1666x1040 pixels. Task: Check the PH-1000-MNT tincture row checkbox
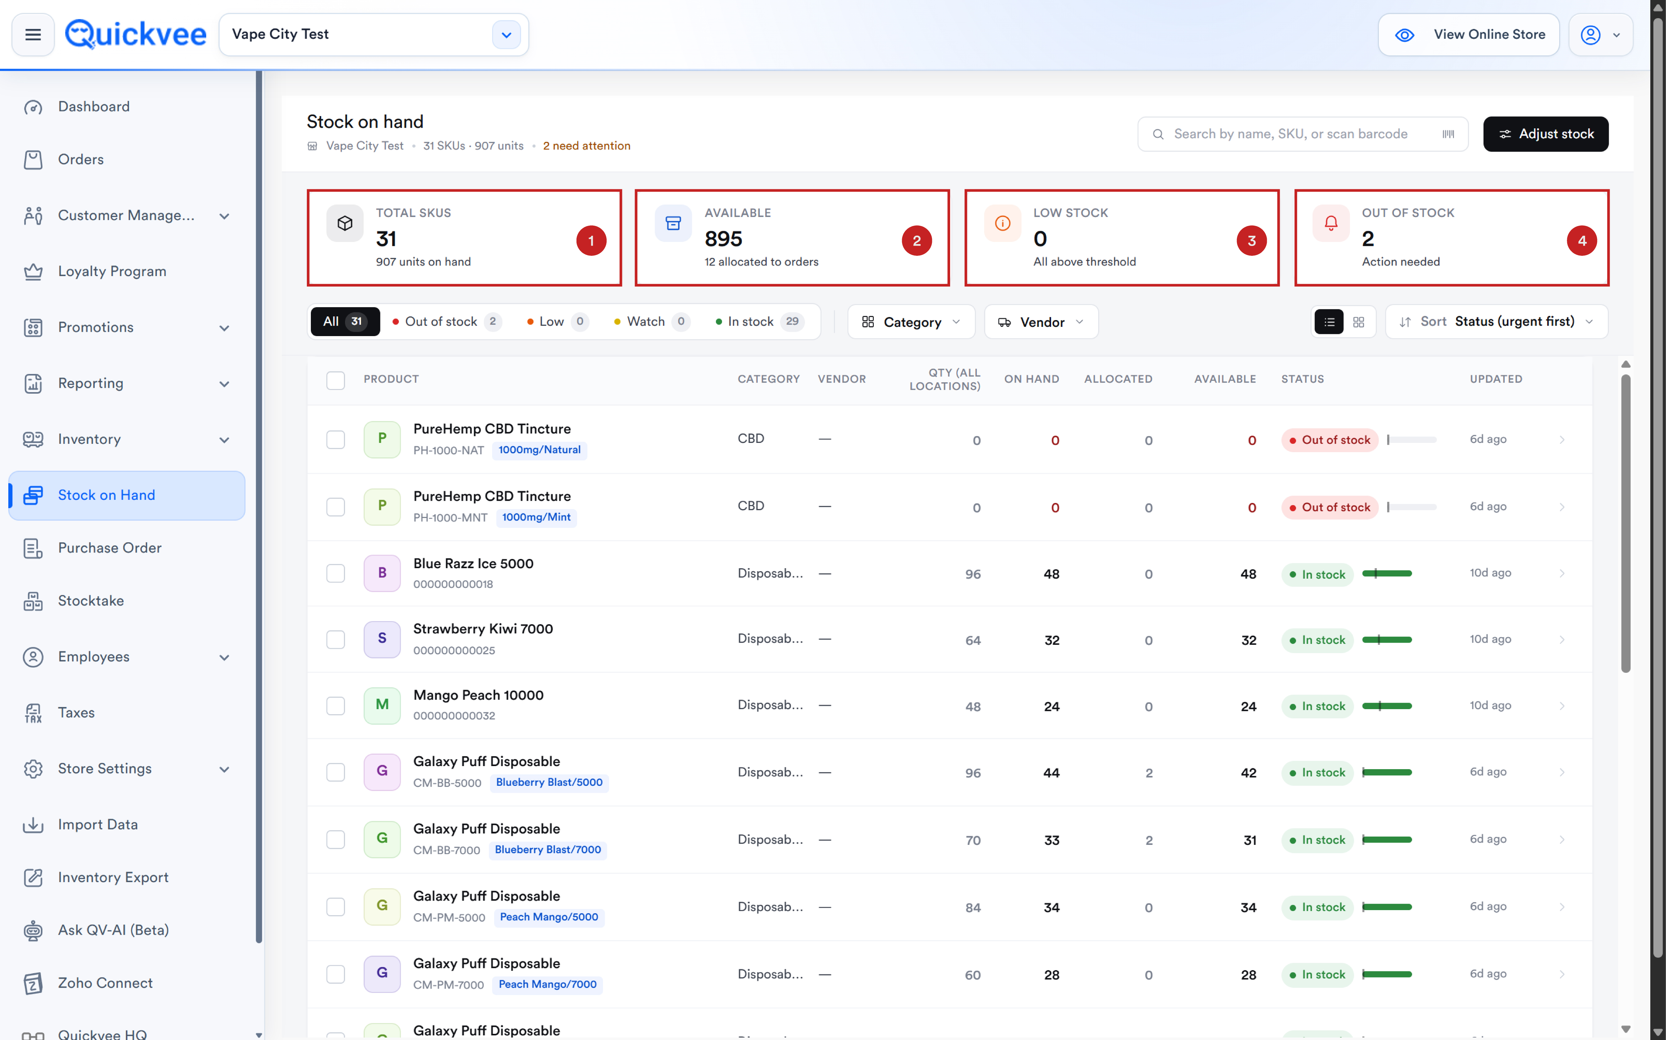coord(336,507)
